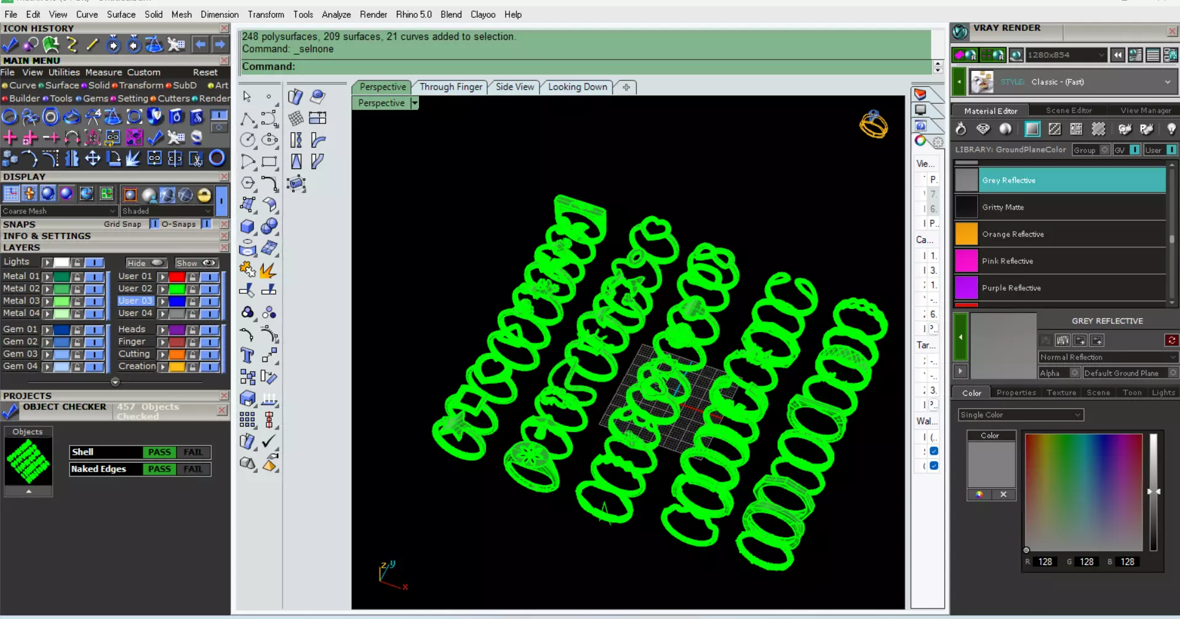The height and width of the screenshot is (619, 1180).
Task: Go forward in Icon History
Action: (220, 44)
